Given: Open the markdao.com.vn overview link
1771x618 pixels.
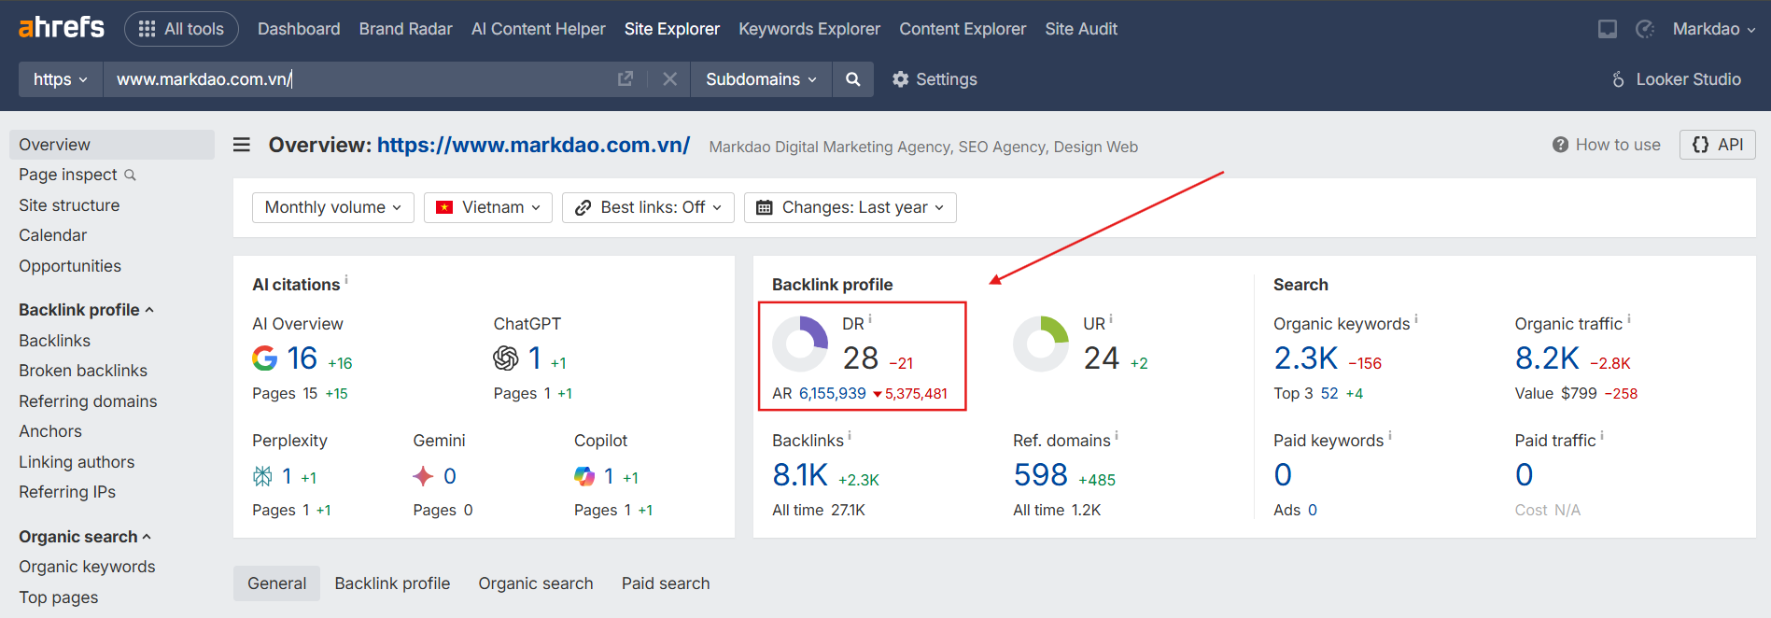Looking at the screenshot, I should pos(533,145).
